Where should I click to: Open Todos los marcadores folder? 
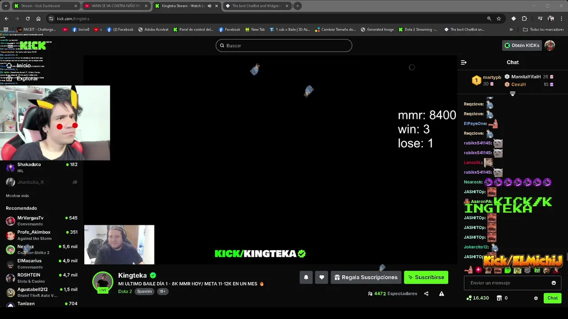[x=543, y=30]
